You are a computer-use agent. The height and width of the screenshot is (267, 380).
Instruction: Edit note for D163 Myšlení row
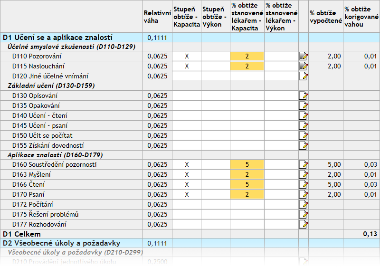(304, 174)
